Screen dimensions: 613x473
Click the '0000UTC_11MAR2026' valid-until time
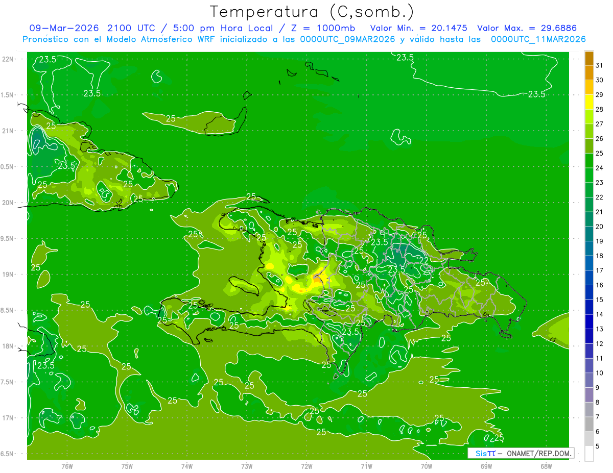(538, 39)
